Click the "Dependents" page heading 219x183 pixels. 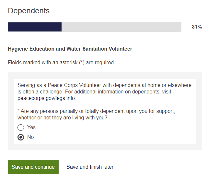tap(29, 11)
